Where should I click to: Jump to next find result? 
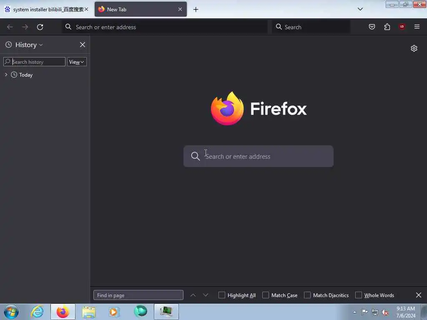coord(206,295)
